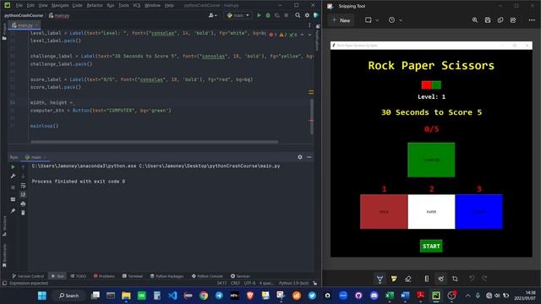541x304 pixels.
Task: Click the wrench icon in the Run panel sidebar
Action: [13, 176]
